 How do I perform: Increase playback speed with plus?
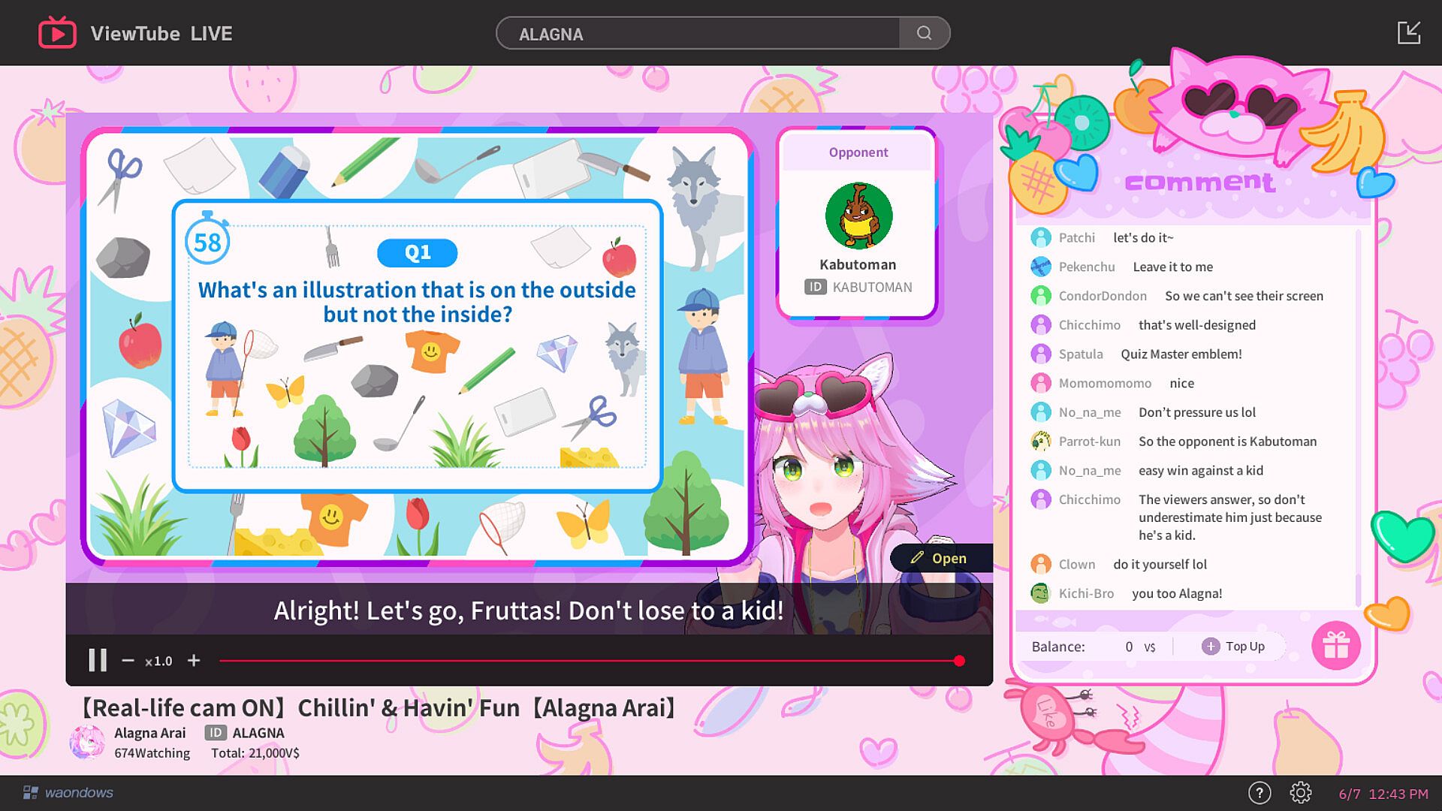coord(194,660)
